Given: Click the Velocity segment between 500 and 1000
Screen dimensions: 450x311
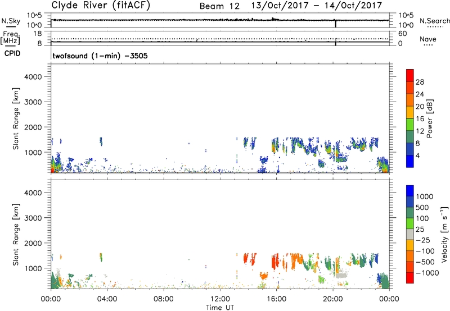Looking at the screenshot, I should click(x=410, y=202).
